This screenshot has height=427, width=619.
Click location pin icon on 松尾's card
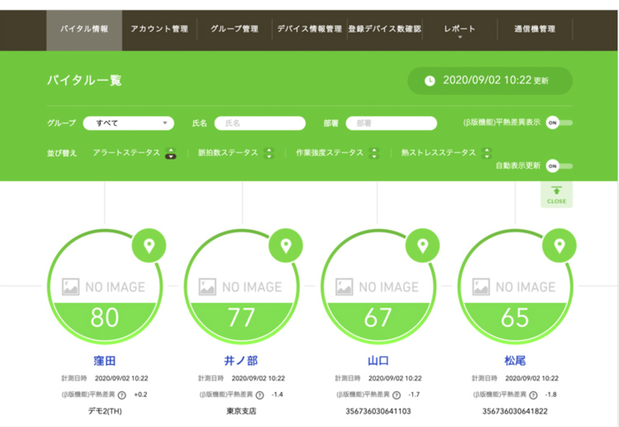coord(559,246)
